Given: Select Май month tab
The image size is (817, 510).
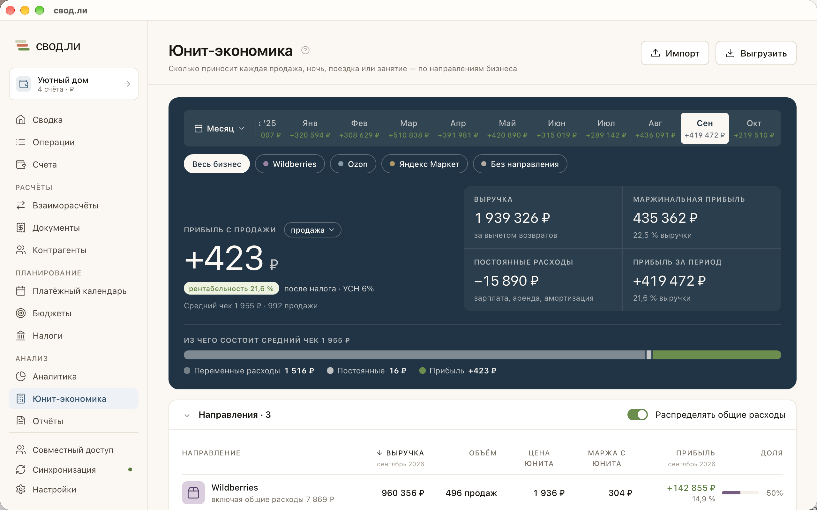Looking at the screenshot, I should [507, 128].
